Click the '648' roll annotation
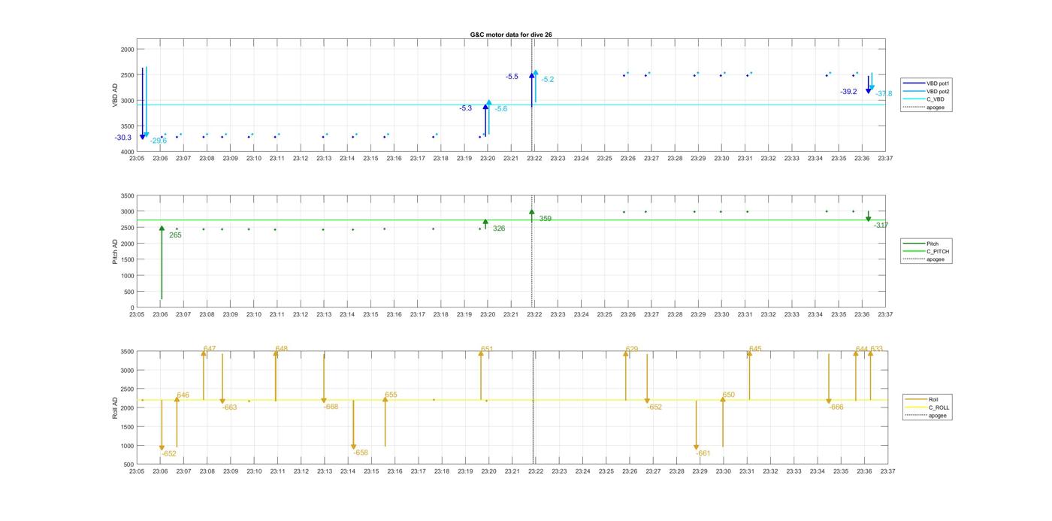 click(282, 349)
